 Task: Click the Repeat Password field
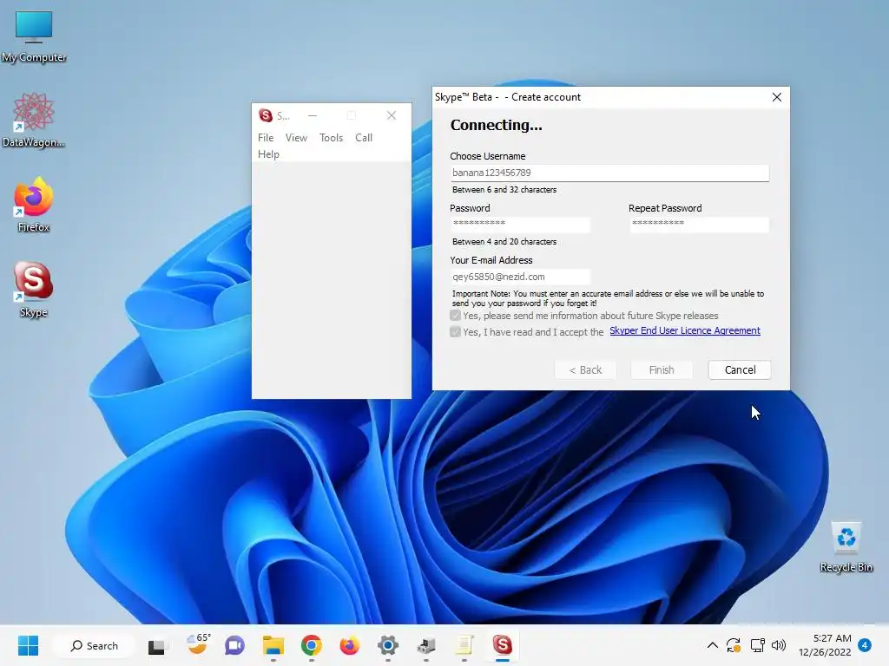699,225
